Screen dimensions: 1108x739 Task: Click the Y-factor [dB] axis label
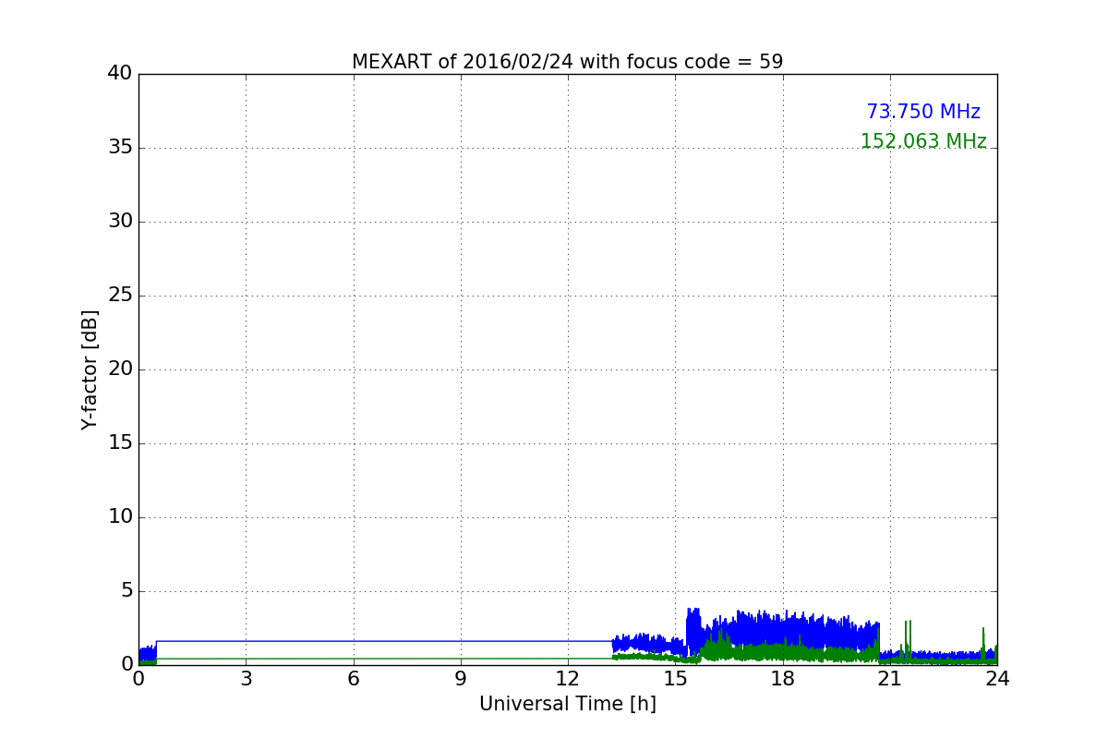[90, 369]
